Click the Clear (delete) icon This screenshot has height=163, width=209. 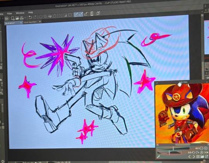[41, 17]
